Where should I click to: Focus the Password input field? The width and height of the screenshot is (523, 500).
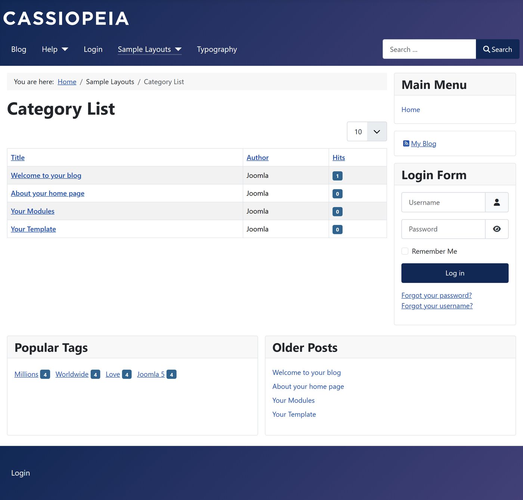point(443,229)
